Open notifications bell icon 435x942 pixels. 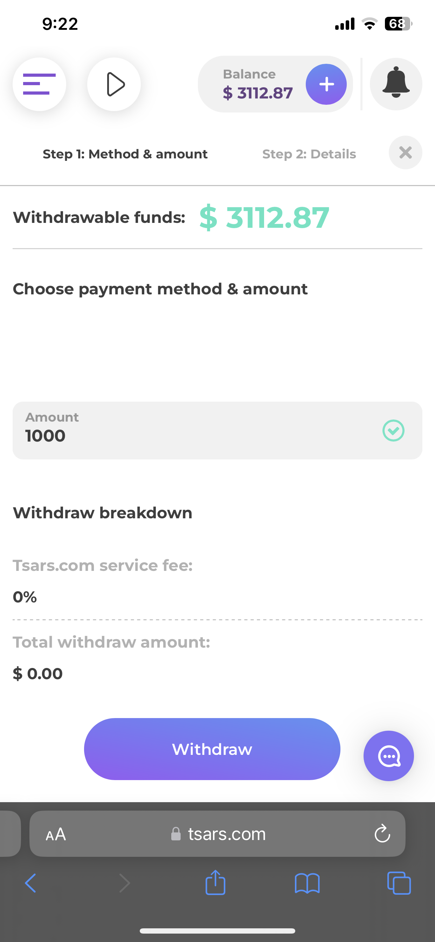[396, 84]
